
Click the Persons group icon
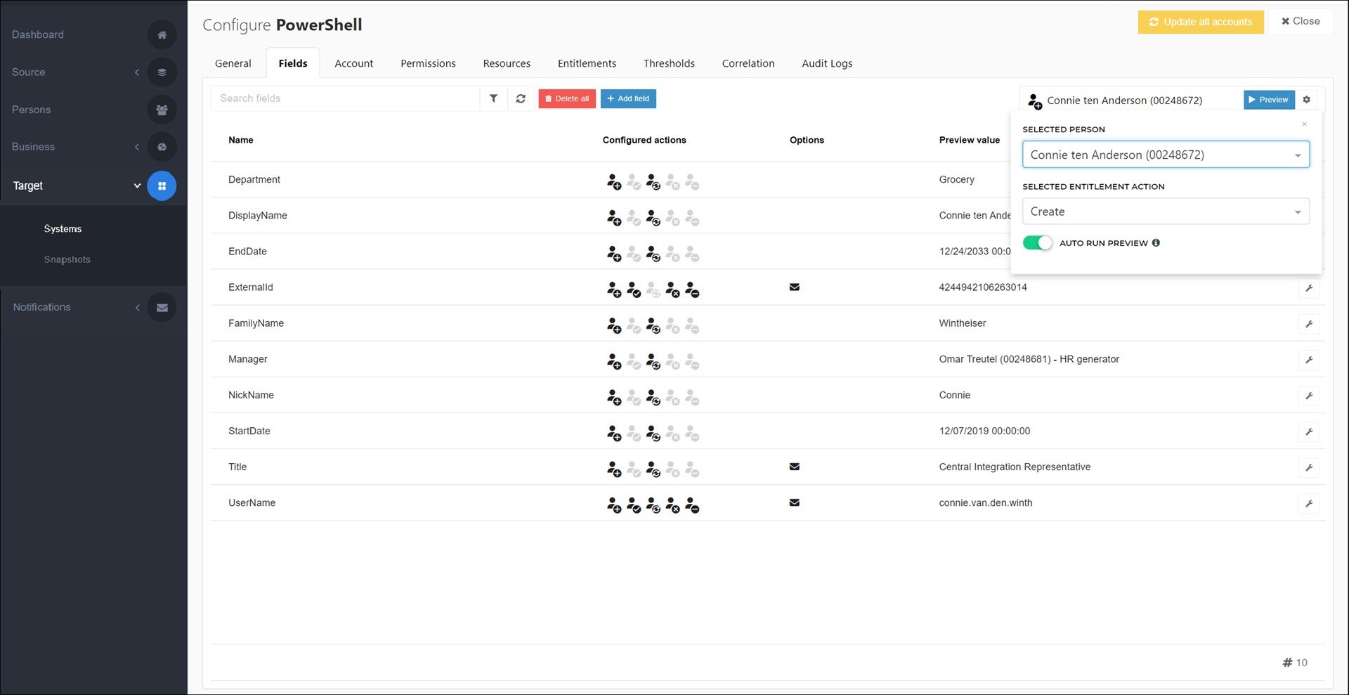pos(162,110)
